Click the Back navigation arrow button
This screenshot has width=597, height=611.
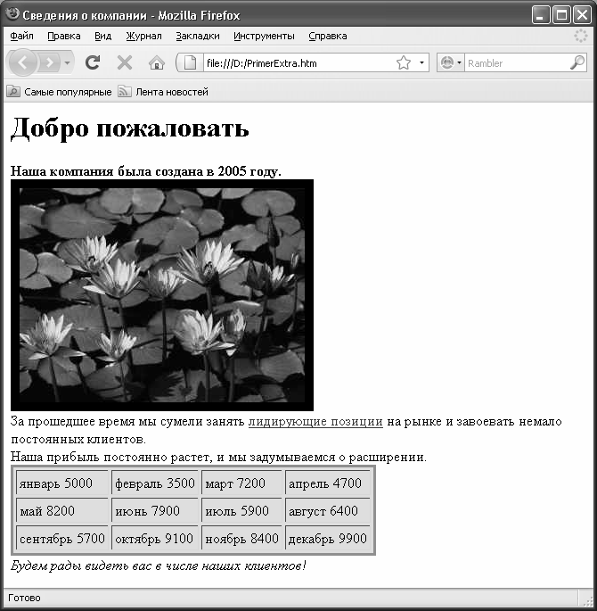(23, 62)
